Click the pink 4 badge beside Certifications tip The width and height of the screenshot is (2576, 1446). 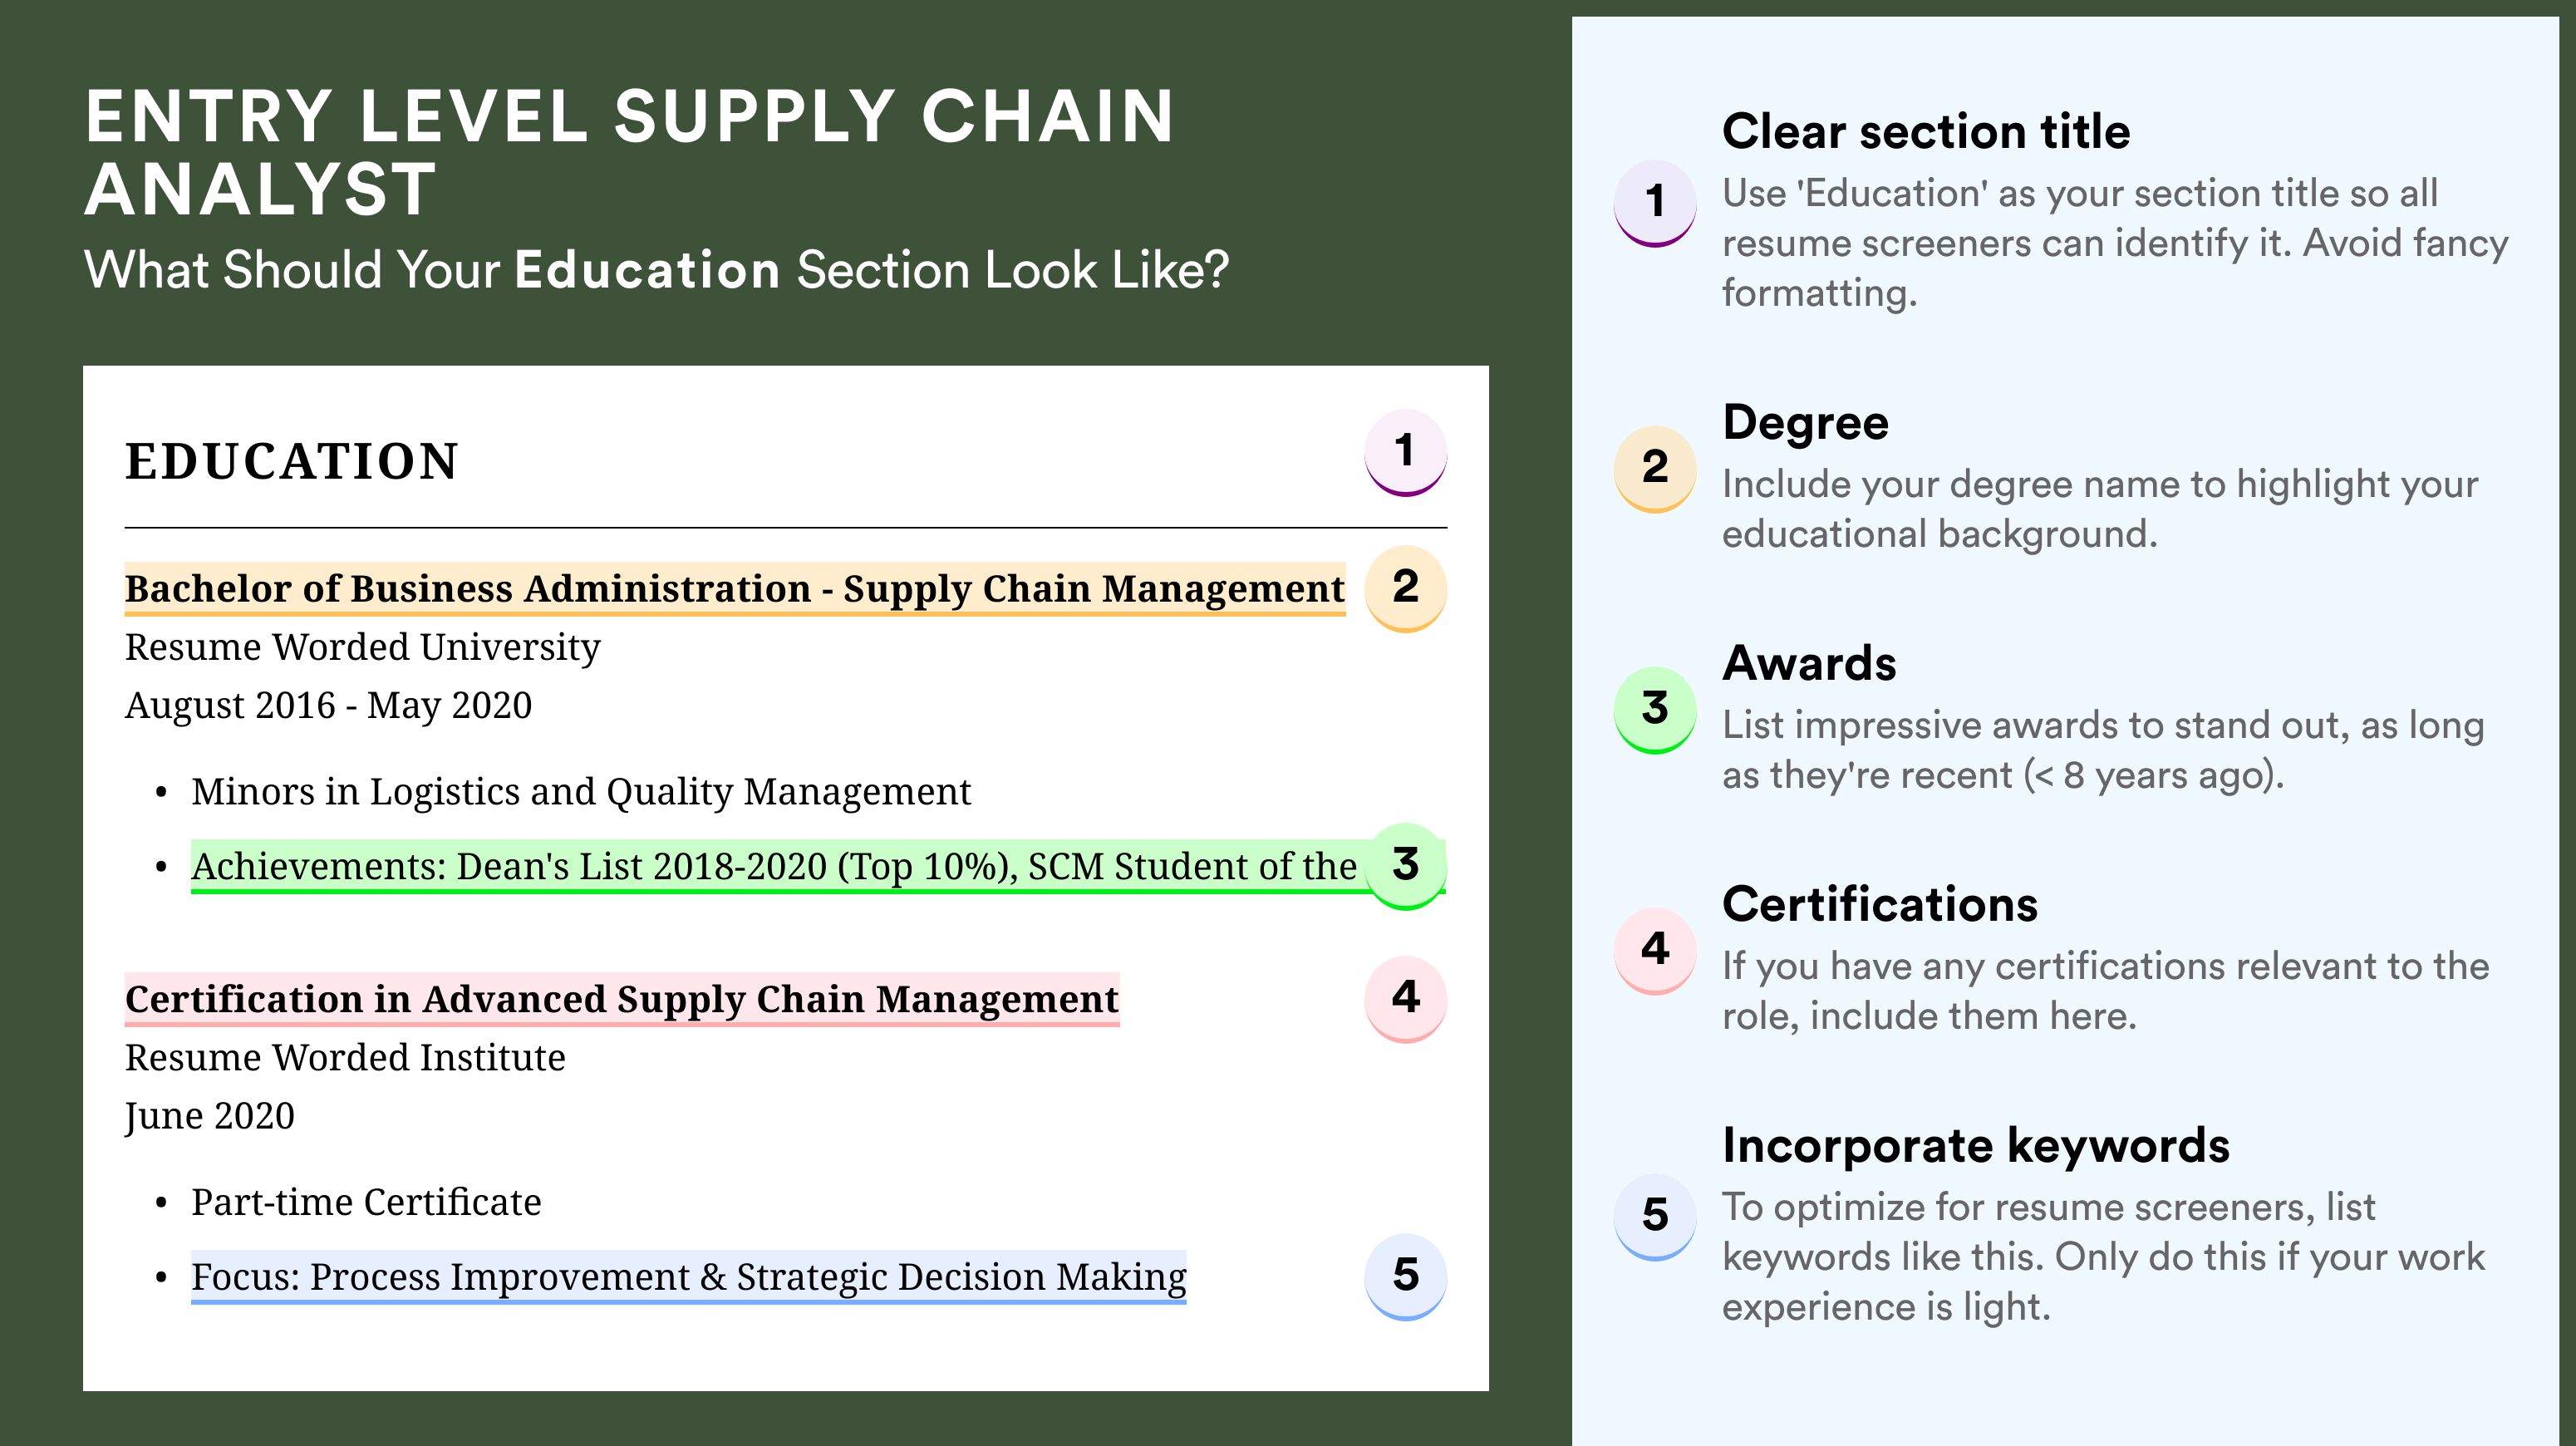coord(1654,950)
